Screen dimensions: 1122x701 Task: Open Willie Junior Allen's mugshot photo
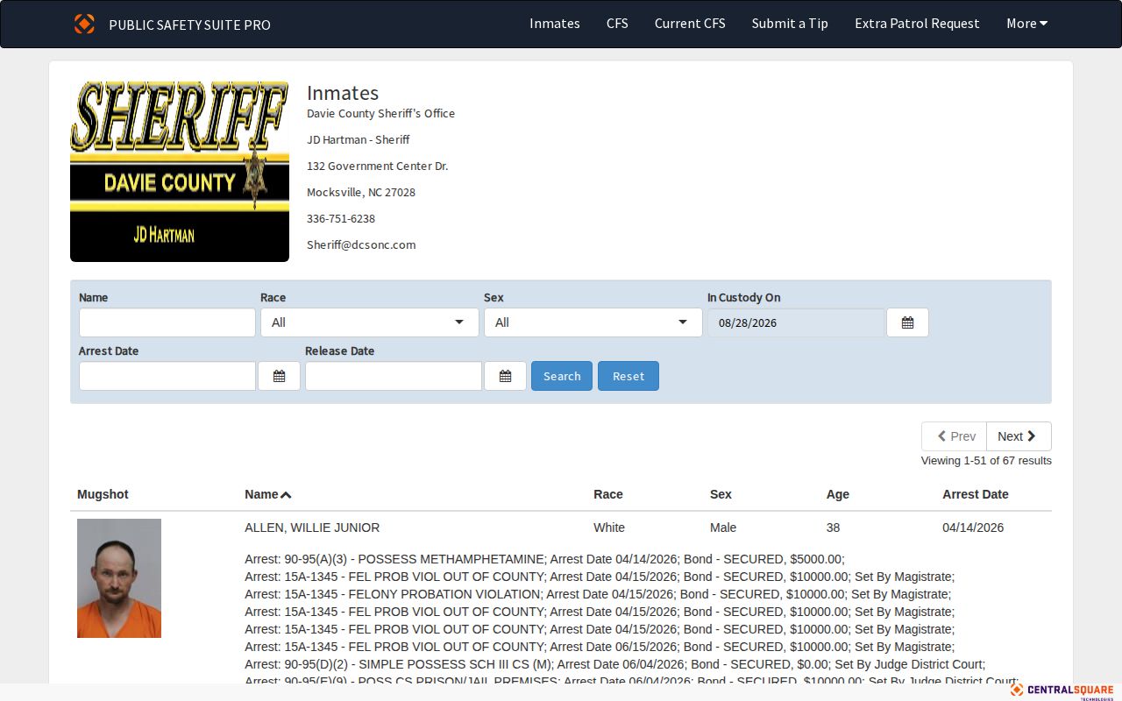click(119, 578)
